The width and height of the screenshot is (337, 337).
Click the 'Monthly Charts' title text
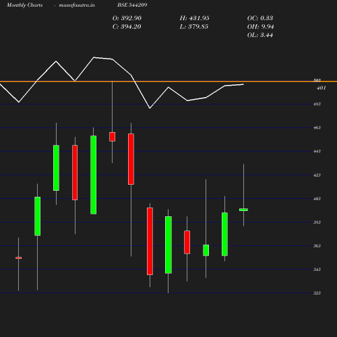pyautogui.click(x=24, y=5)
